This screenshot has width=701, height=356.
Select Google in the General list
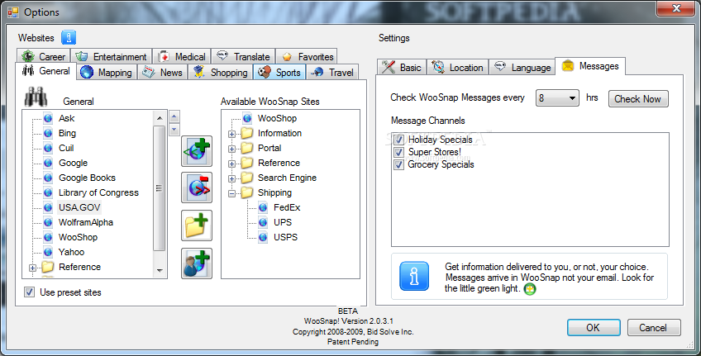point(73,163)
